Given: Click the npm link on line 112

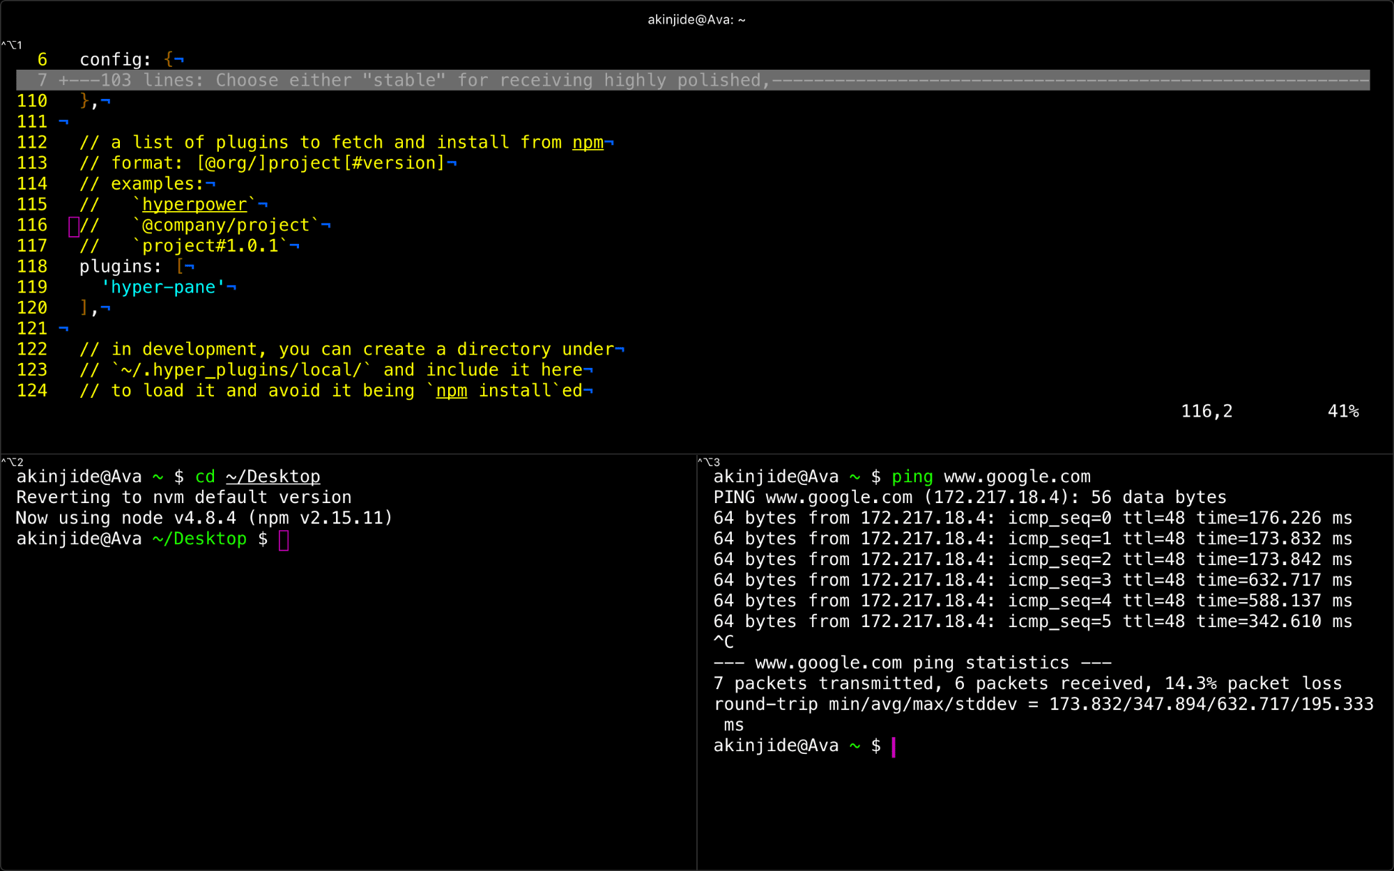Looking at the screenshot, I should (588, 142).
